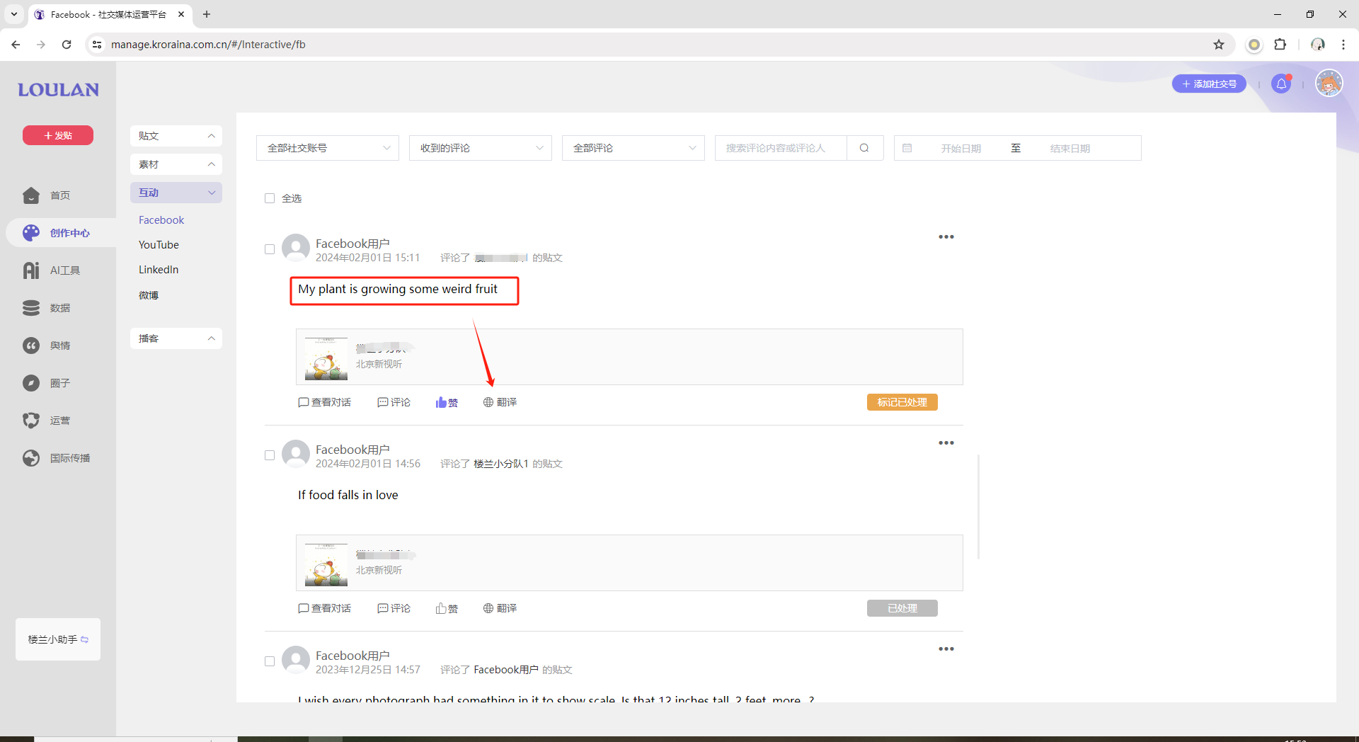
Task: Click the 楼兰小分队1 account link
Action: (x=500, y=464)
